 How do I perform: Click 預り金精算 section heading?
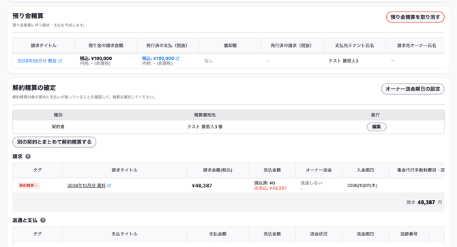tap(28, 16)
